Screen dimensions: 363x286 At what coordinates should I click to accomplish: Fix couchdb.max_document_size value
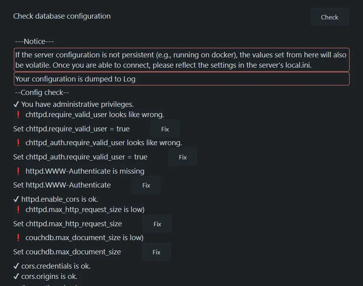[156, 252]
